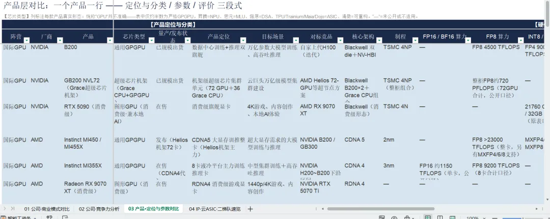Viewport: 550px width, 219px height.
Task: Open the 产品定位 column filter dropdown
Action: point(243,40)
